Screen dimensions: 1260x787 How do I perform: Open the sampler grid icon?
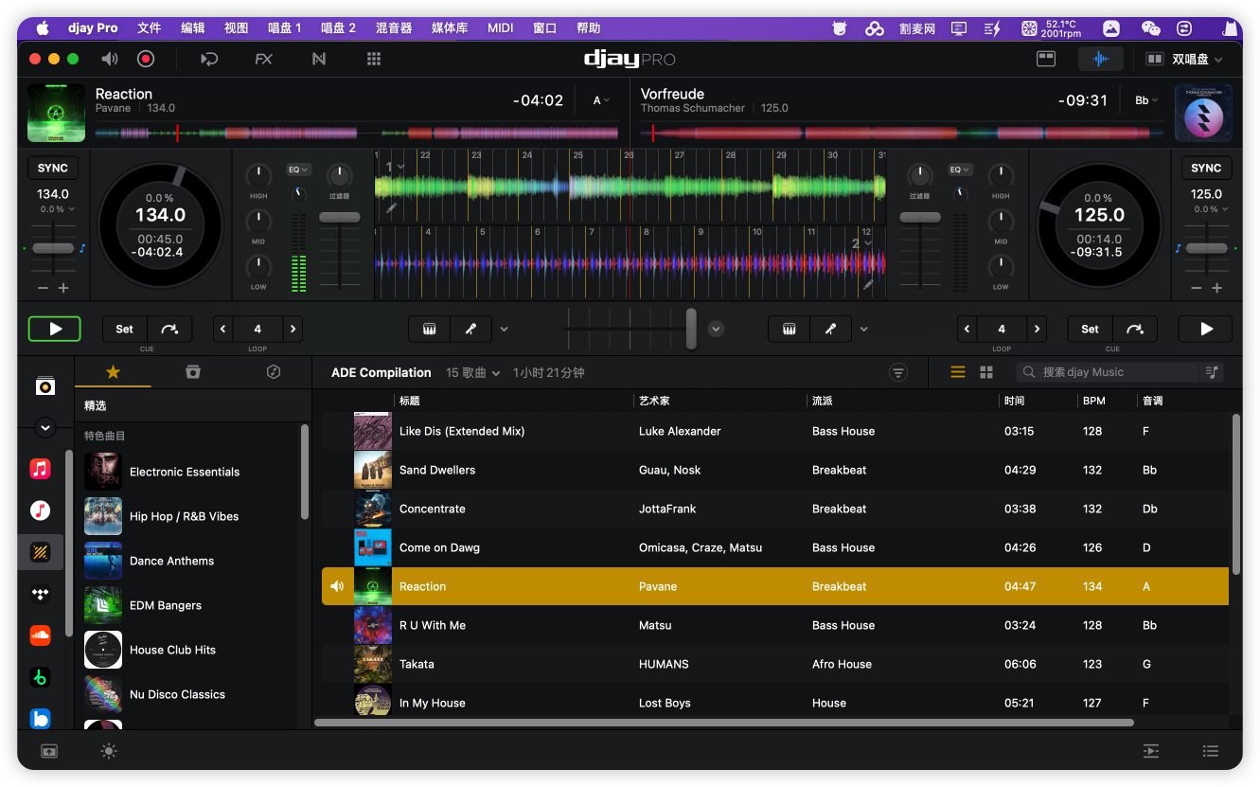[374, 59]
